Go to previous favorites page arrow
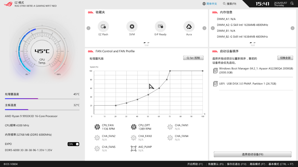The image size is (298, 167). [88, 28]
